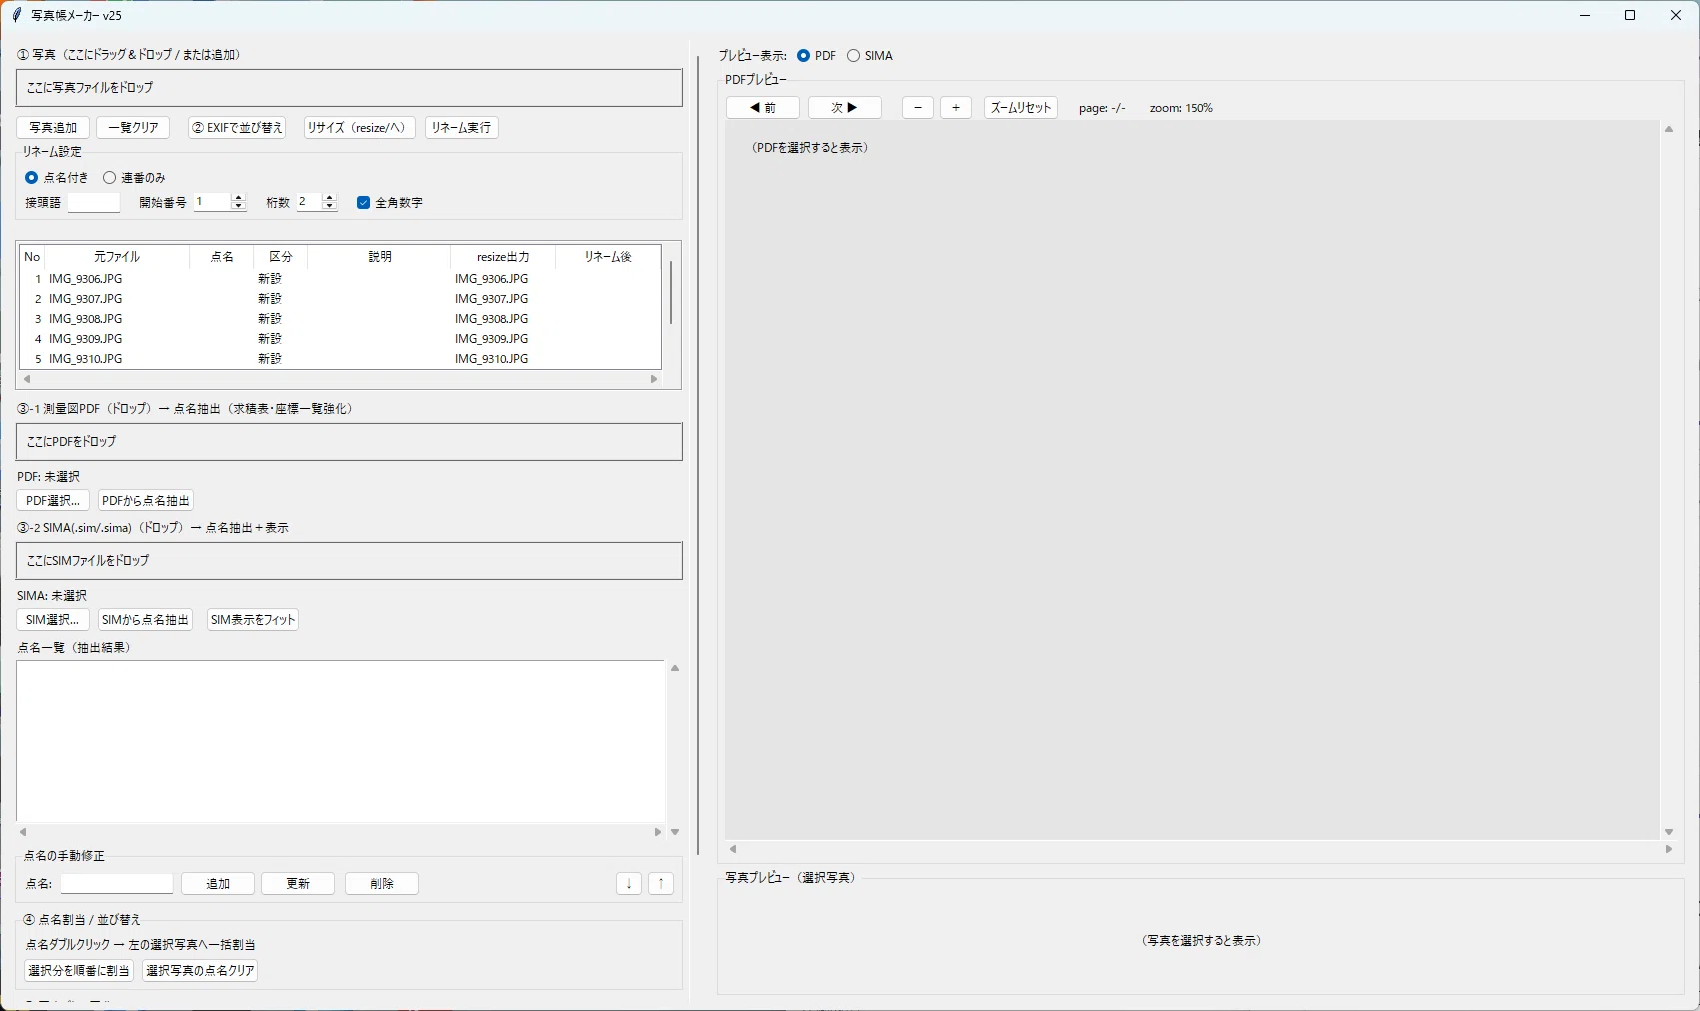Go to next page with 次▶

(x=845, y=108)
